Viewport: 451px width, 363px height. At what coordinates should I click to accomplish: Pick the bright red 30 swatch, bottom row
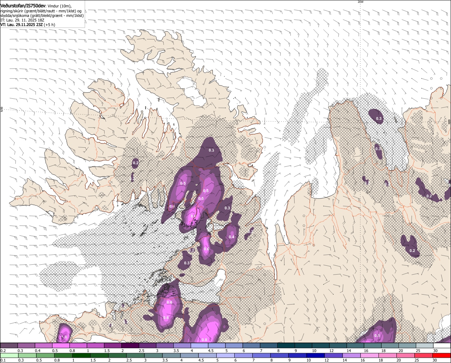pos(442,356)
